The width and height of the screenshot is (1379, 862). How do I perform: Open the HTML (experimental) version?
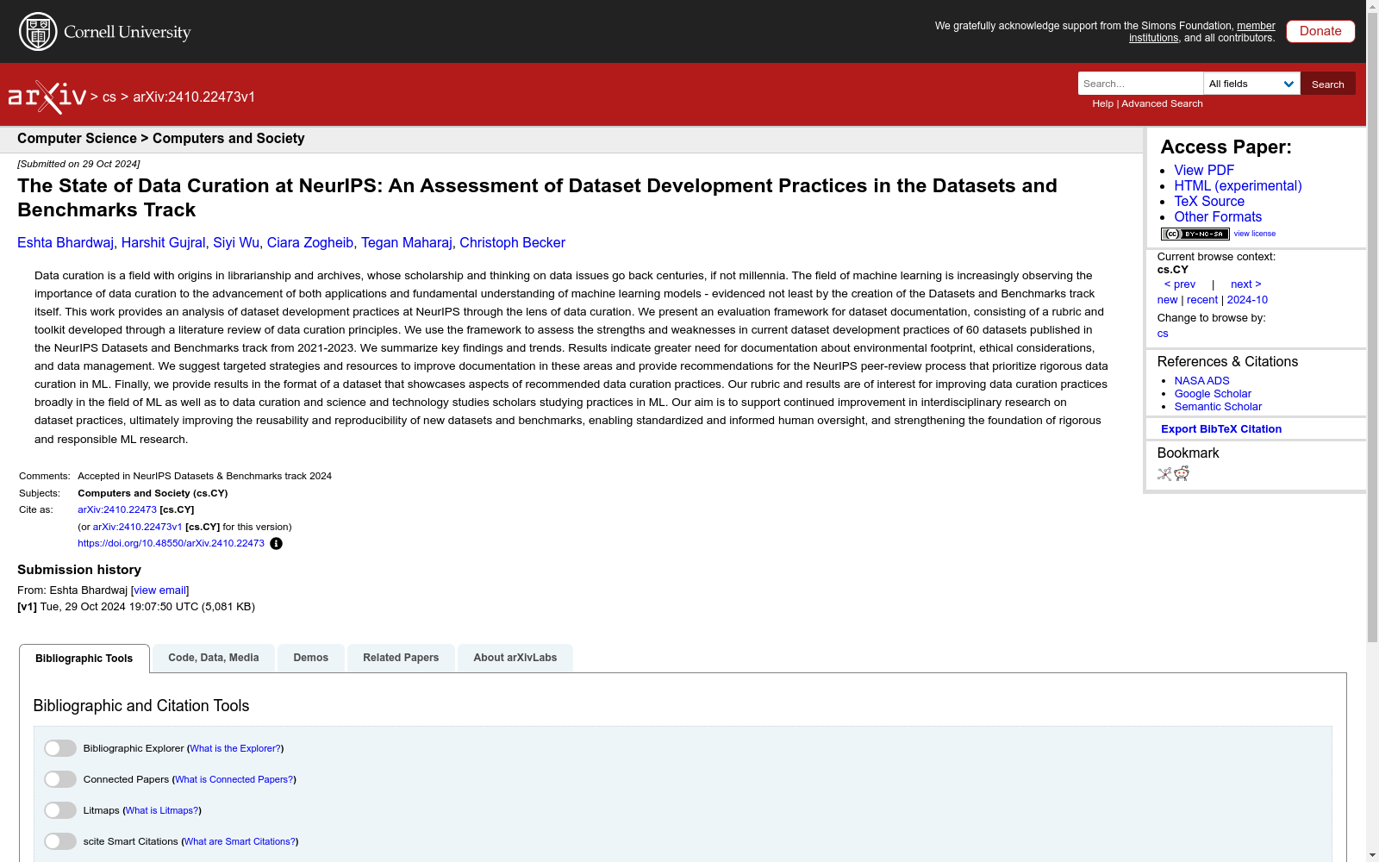1238,186
